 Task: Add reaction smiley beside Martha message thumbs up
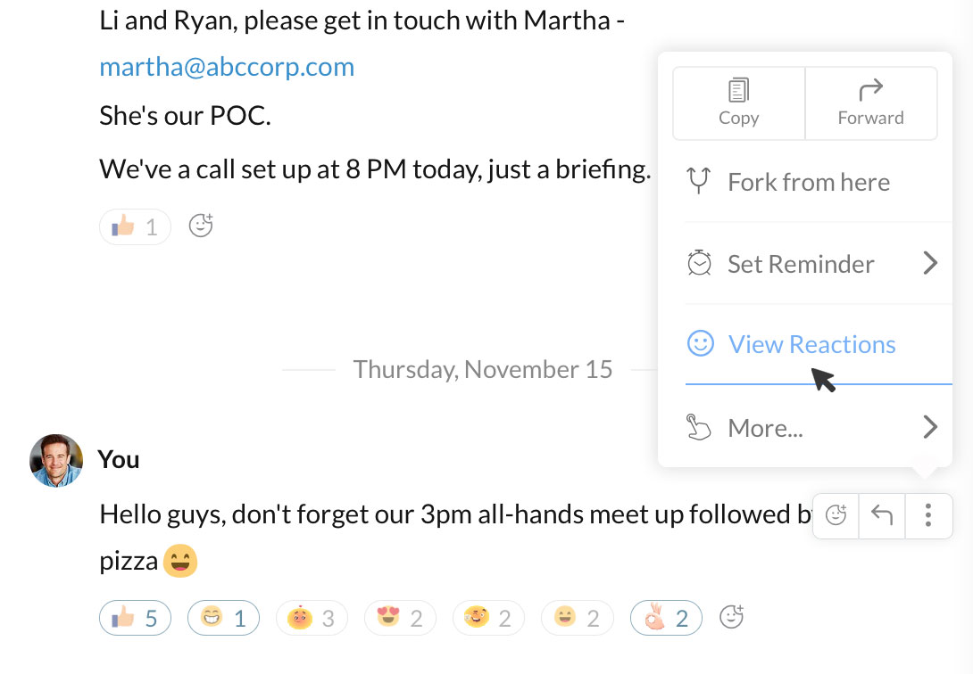pos(201,226)
